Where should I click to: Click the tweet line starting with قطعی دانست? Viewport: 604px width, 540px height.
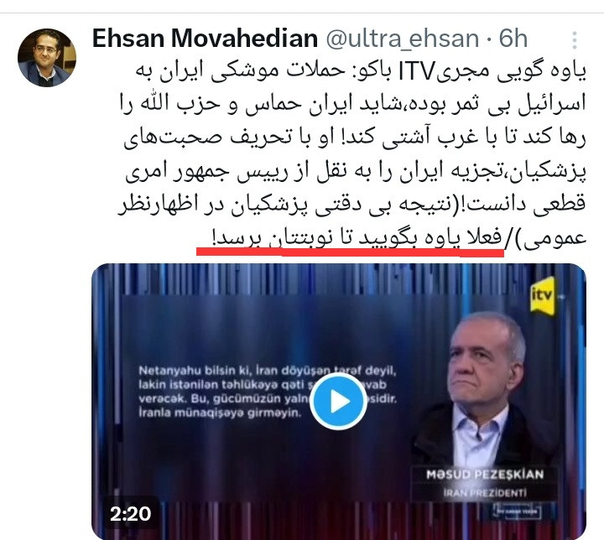pos(351,204)
